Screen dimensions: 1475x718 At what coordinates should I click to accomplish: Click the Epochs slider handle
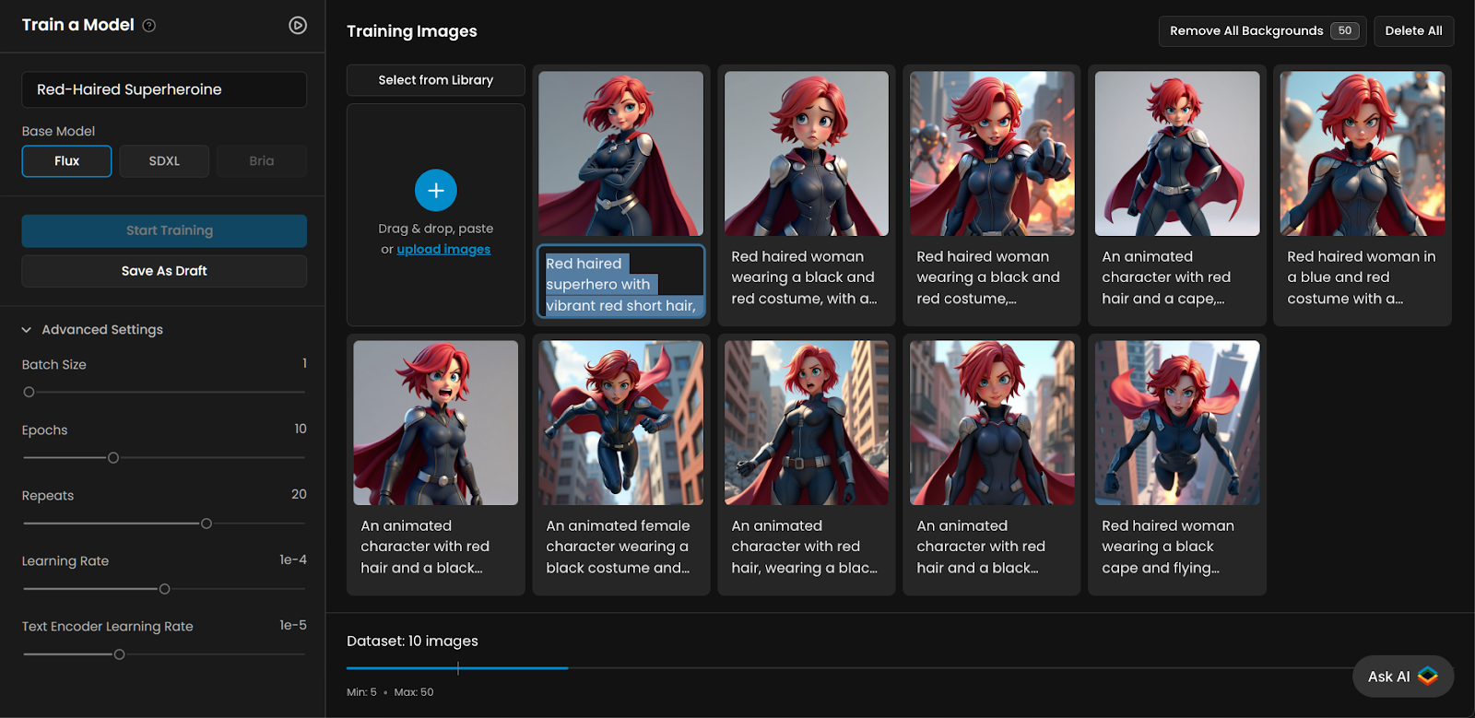[113, 458]
